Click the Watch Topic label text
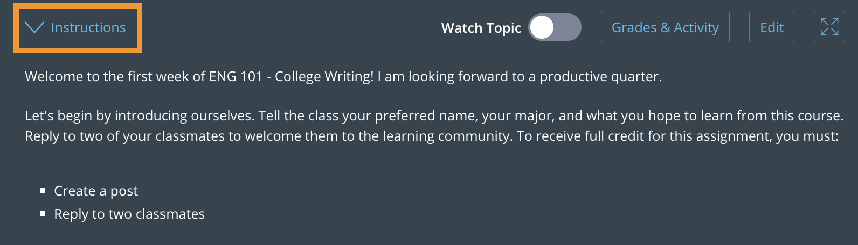The image size is (858, 245). point(481,28)
